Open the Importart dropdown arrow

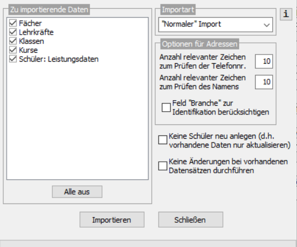pyautogui.click(x=267, y=25)
